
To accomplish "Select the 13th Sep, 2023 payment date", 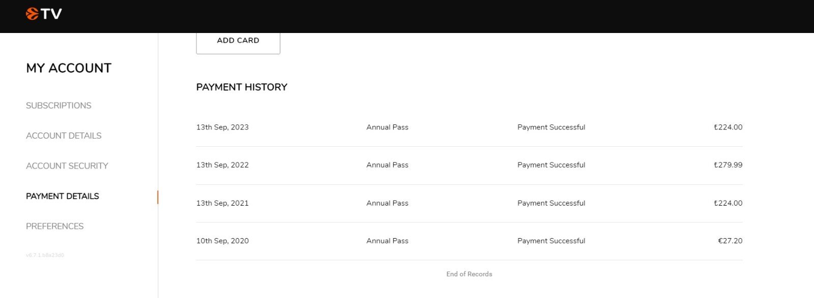I will [222, 127].
